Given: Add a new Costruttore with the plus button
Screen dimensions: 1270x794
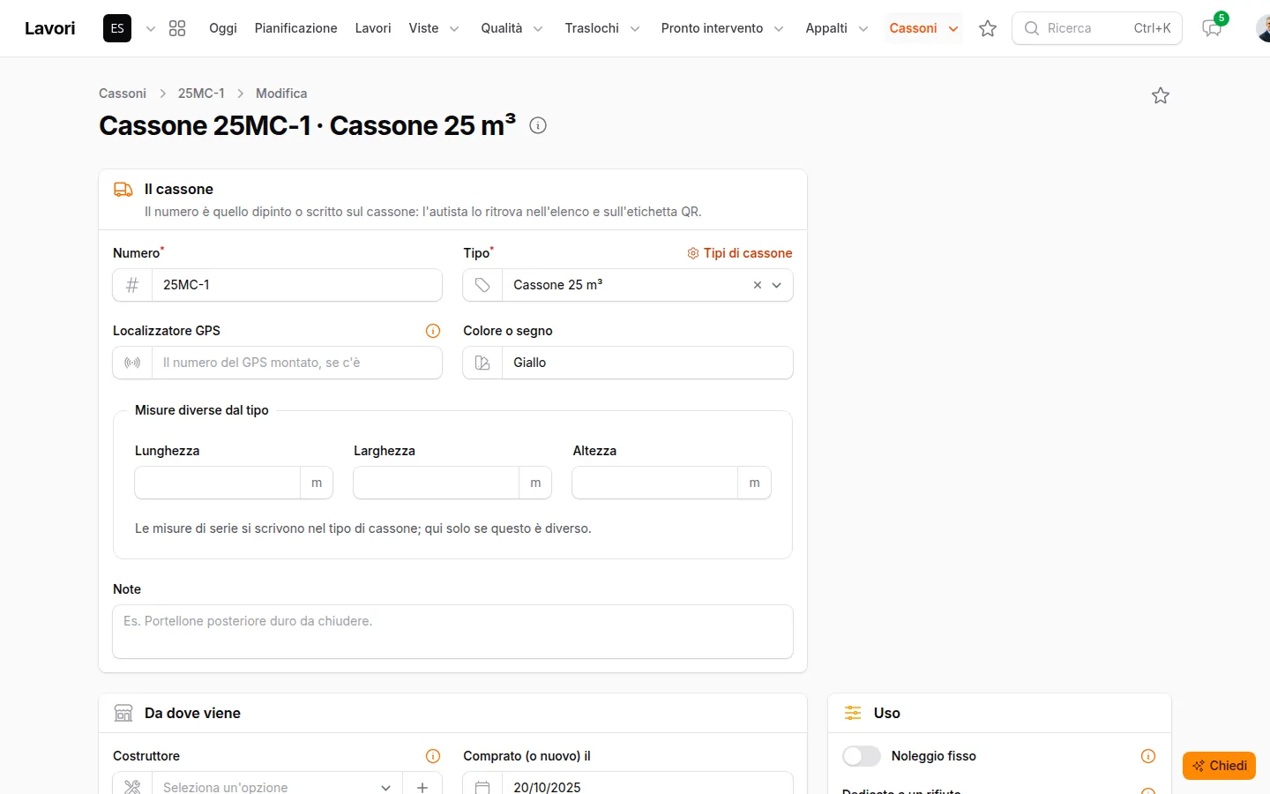Looking at the screenshot, I should 422,787.
